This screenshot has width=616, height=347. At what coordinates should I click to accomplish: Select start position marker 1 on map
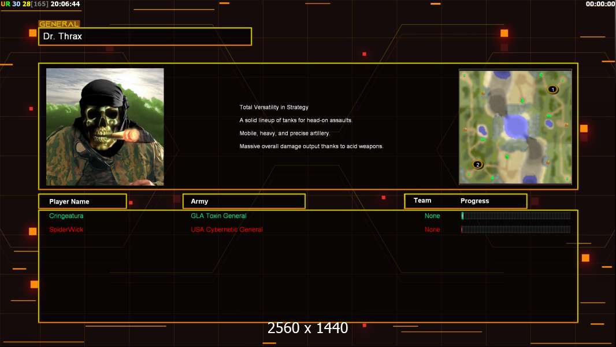pos(552,90)
